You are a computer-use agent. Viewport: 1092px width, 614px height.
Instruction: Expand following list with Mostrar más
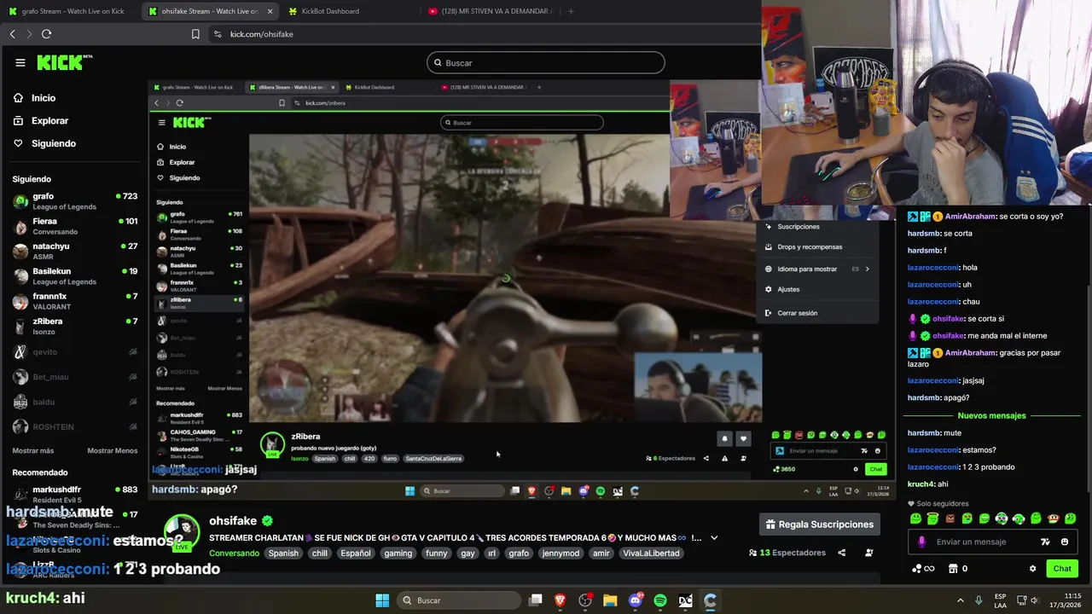[33, 450]
